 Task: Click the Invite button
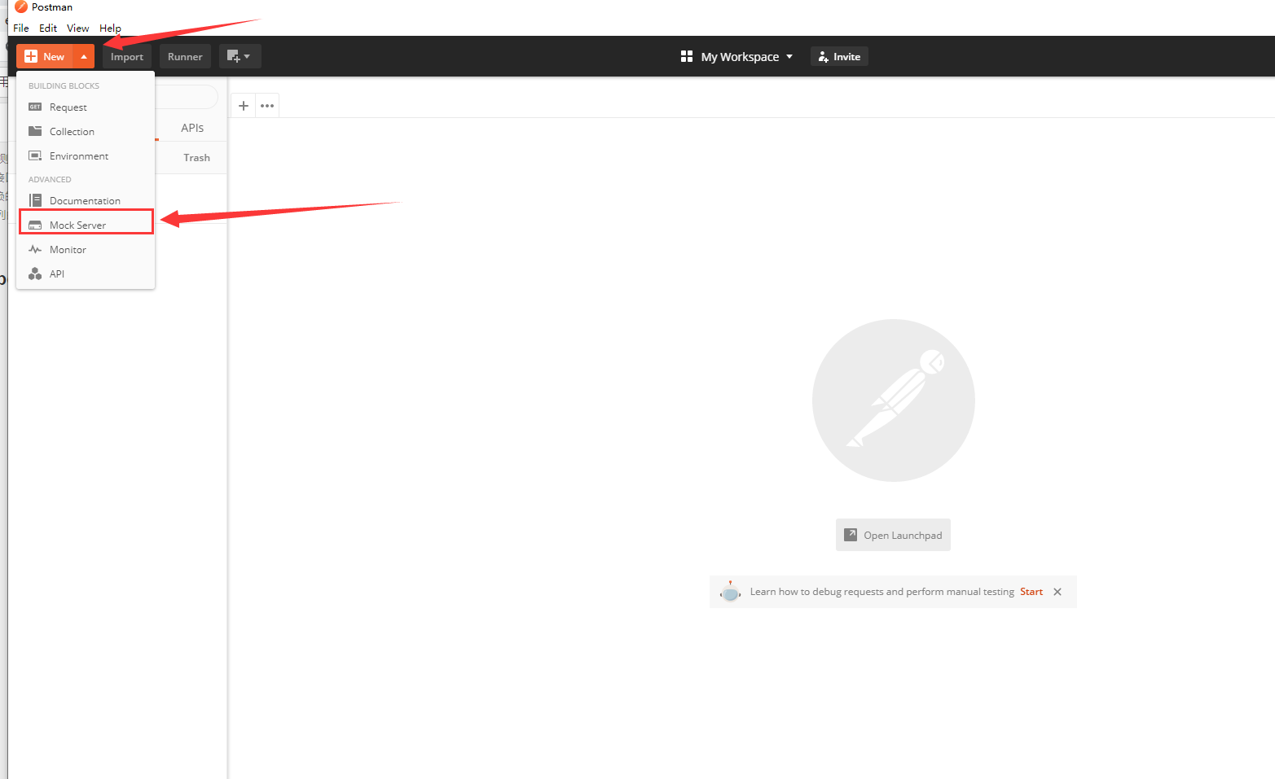click(839, 56)
